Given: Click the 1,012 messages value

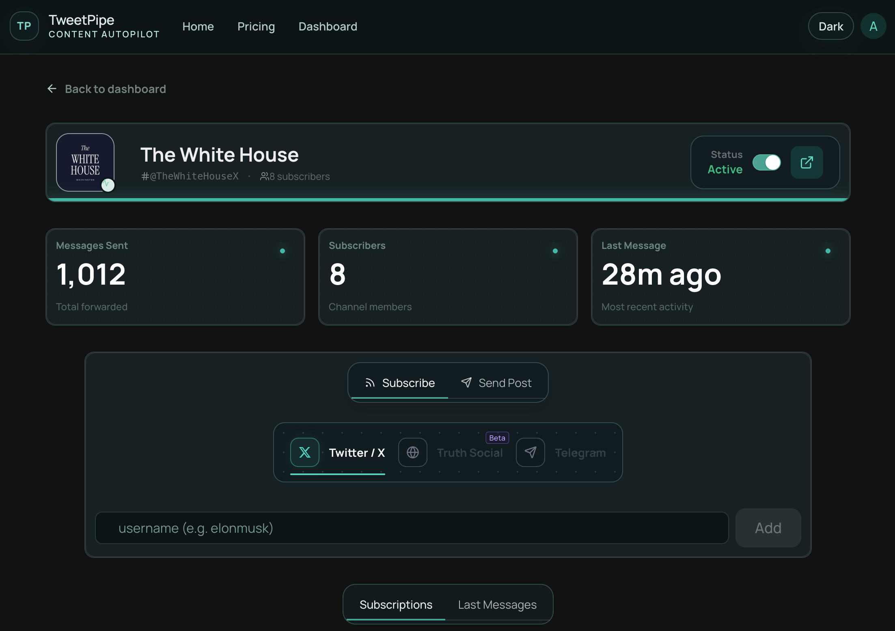Looking at the screenshot, I should 91,274.
